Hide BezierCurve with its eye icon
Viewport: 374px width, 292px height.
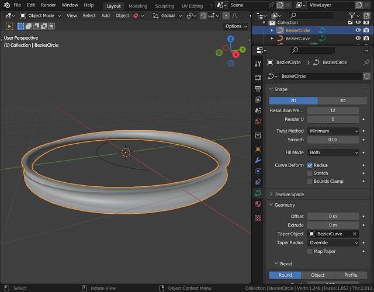358,38
